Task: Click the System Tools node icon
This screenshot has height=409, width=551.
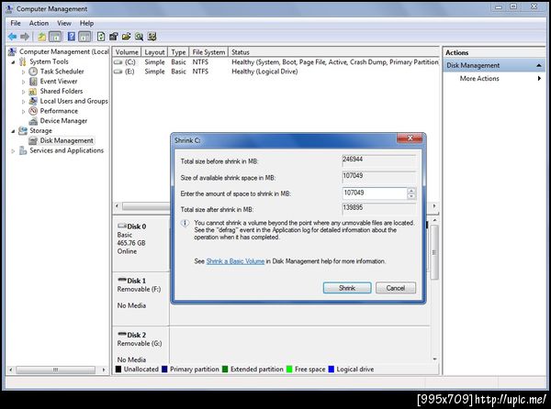Action: click(23, 61)
